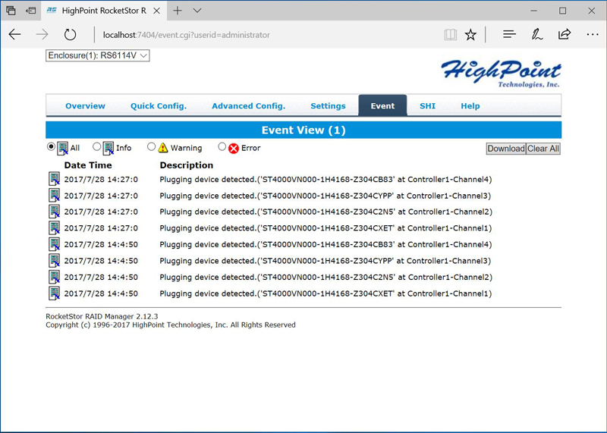607x433 pixels.
Task: Open the SHI tab
Action: point(427,106)
